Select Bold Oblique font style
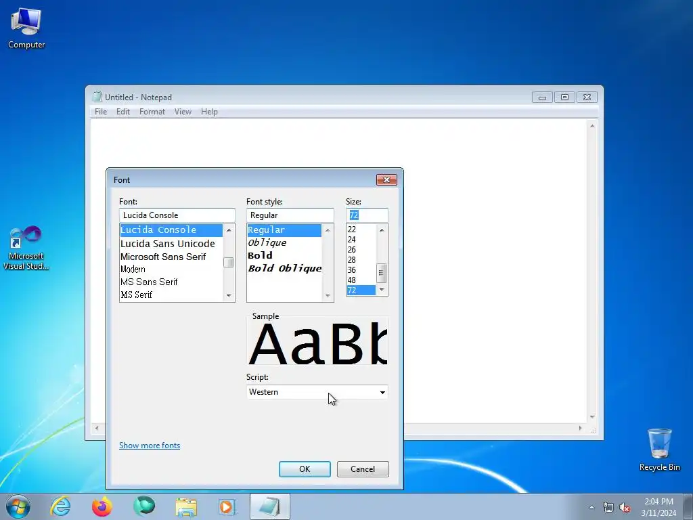This screenshot has height=520, width=693. (284, 268)
